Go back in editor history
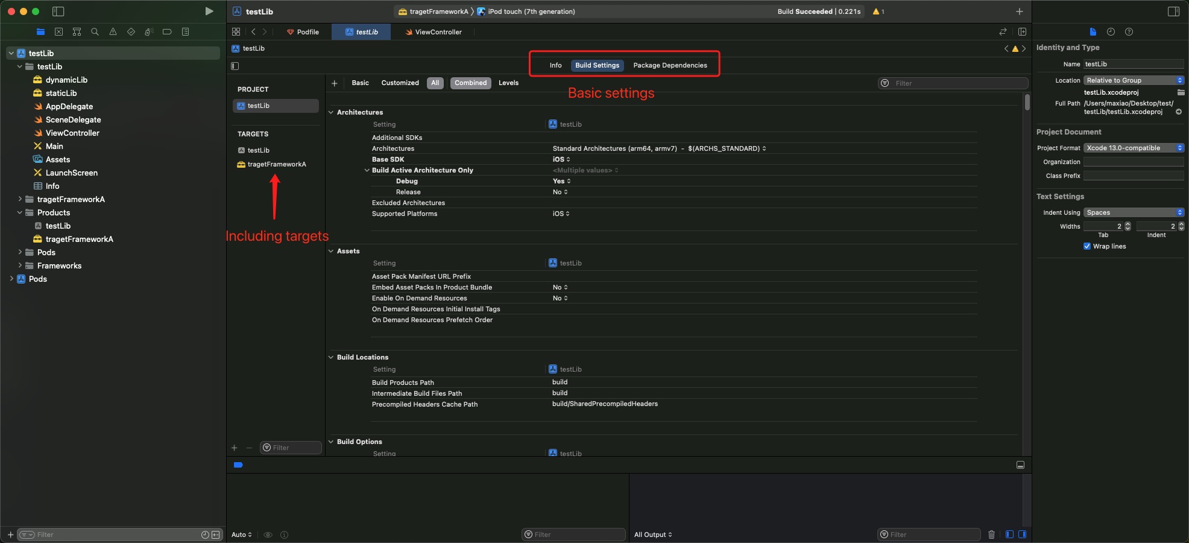The height and width of the screenshot is (543, 1189). click(x=253, y=32)
